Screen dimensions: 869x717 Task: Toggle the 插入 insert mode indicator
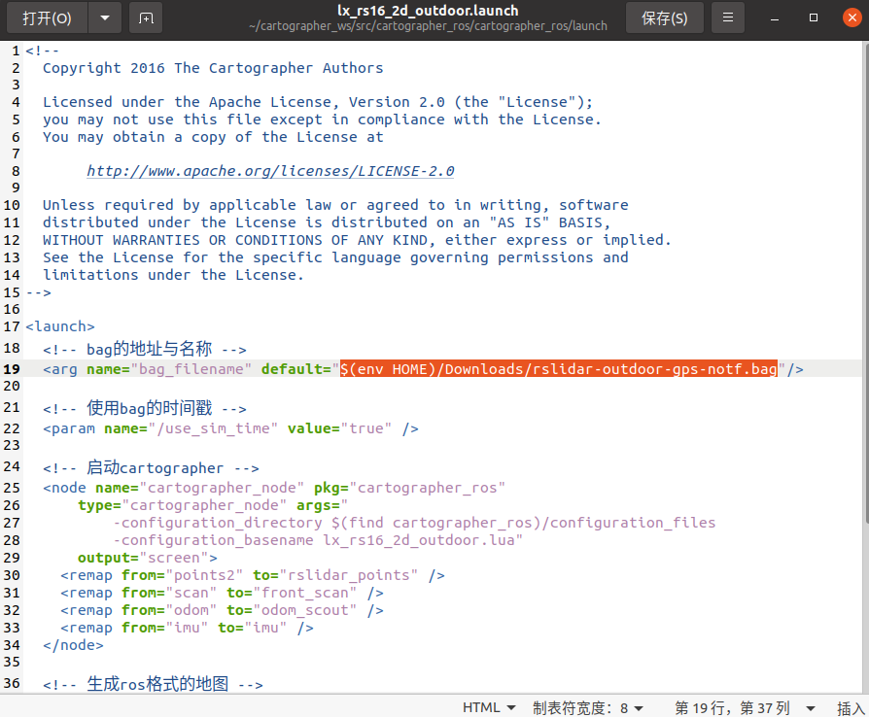851,707
